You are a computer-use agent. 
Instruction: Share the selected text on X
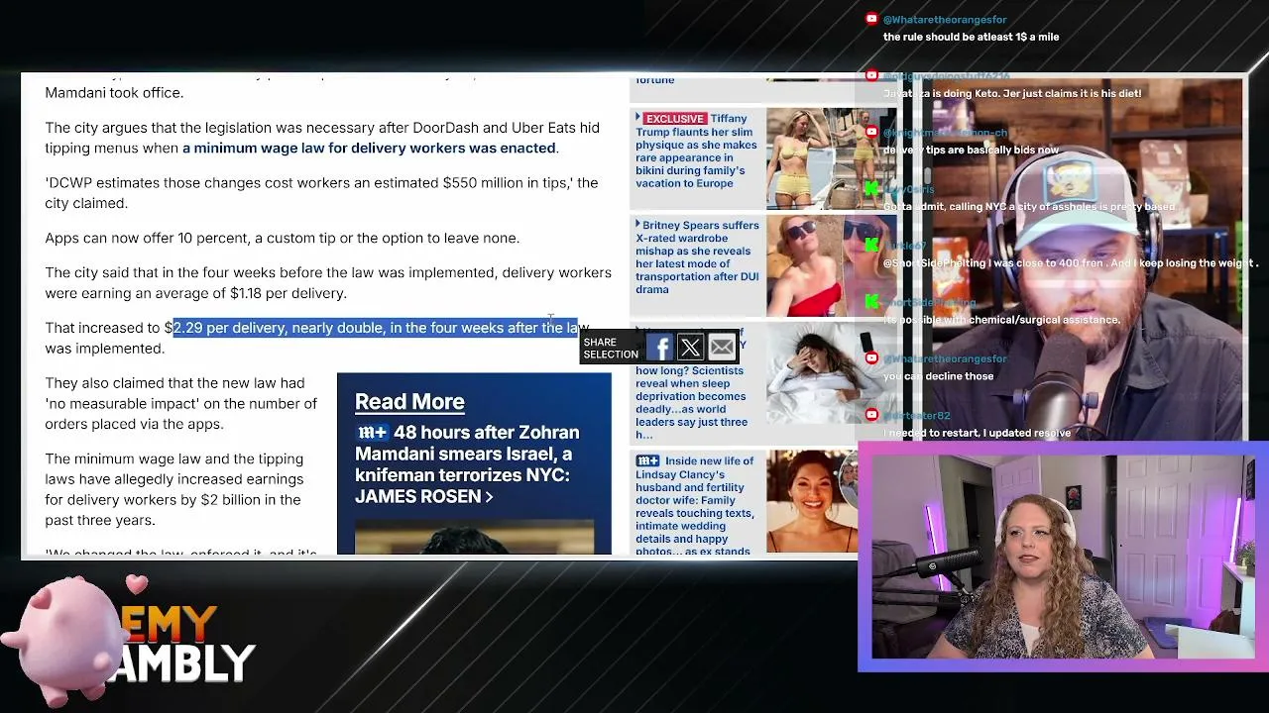click(x=690, y=348)
